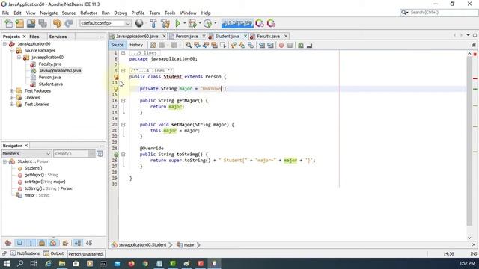Switch to the Faculty.java tab
The width and height of the screenshot is (479, 269).
[268, 36]
